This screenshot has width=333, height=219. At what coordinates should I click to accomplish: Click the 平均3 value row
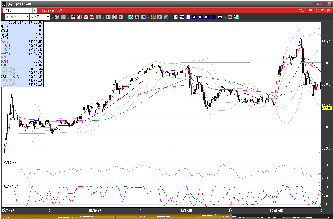22,54
